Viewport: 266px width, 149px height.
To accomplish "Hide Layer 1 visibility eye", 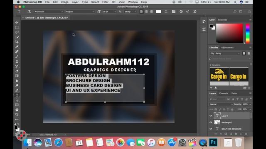I will coord(211,116).
